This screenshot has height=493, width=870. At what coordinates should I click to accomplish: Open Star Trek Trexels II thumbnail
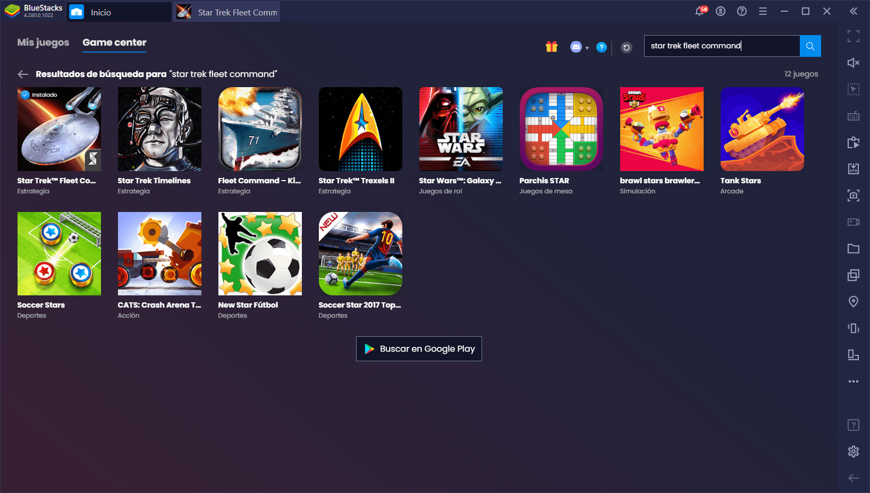(360, 129)
